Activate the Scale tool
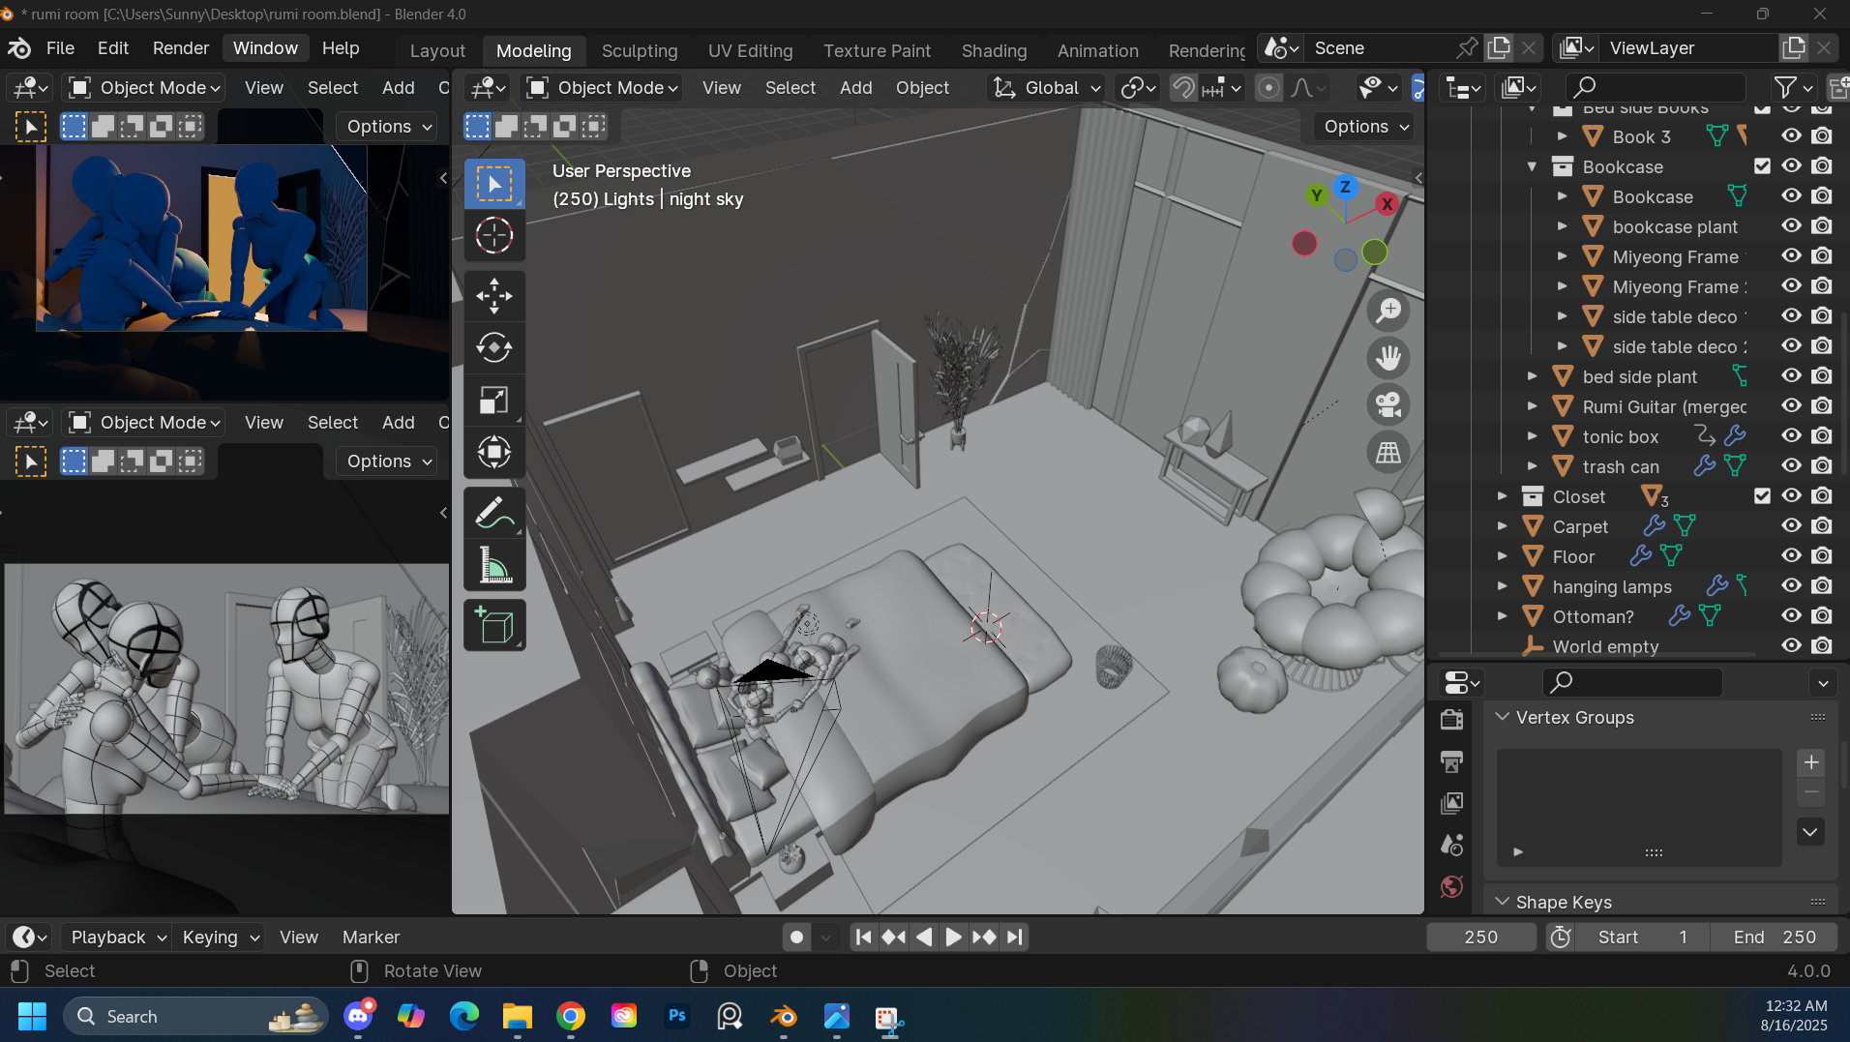1850x1042 pixels. click(494, 400)
